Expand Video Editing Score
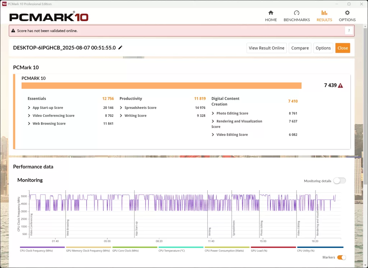The image size is (368, 268). click(213, 135)
